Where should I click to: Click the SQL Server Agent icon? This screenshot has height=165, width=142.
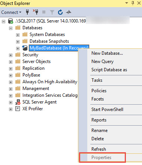(x=18, y=102)
